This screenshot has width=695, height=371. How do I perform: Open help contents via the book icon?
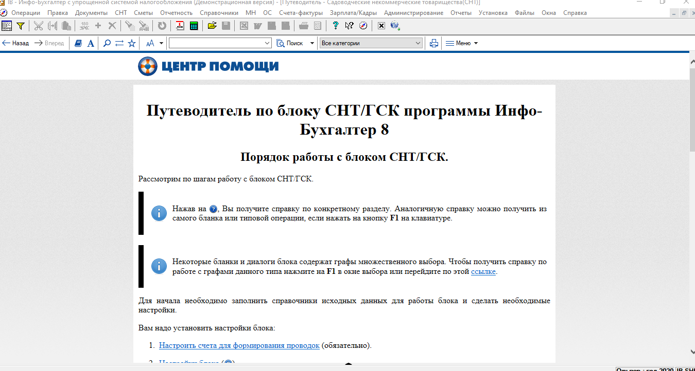click(78, 43)
